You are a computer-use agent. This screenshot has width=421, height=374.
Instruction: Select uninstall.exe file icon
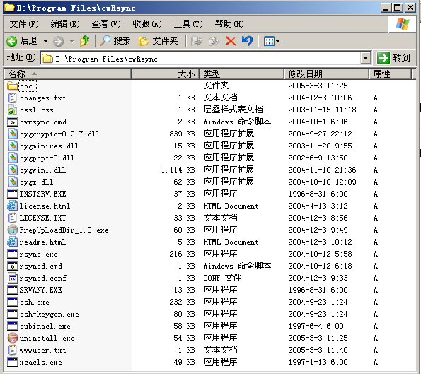(x=12, y=338)
